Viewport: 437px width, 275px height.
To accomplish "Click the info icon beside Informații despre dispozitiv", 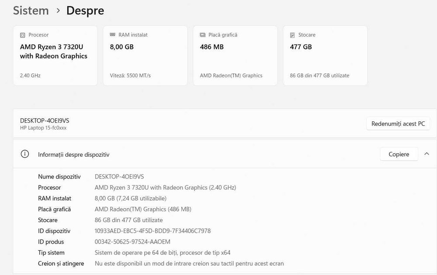I will point(25,154).
